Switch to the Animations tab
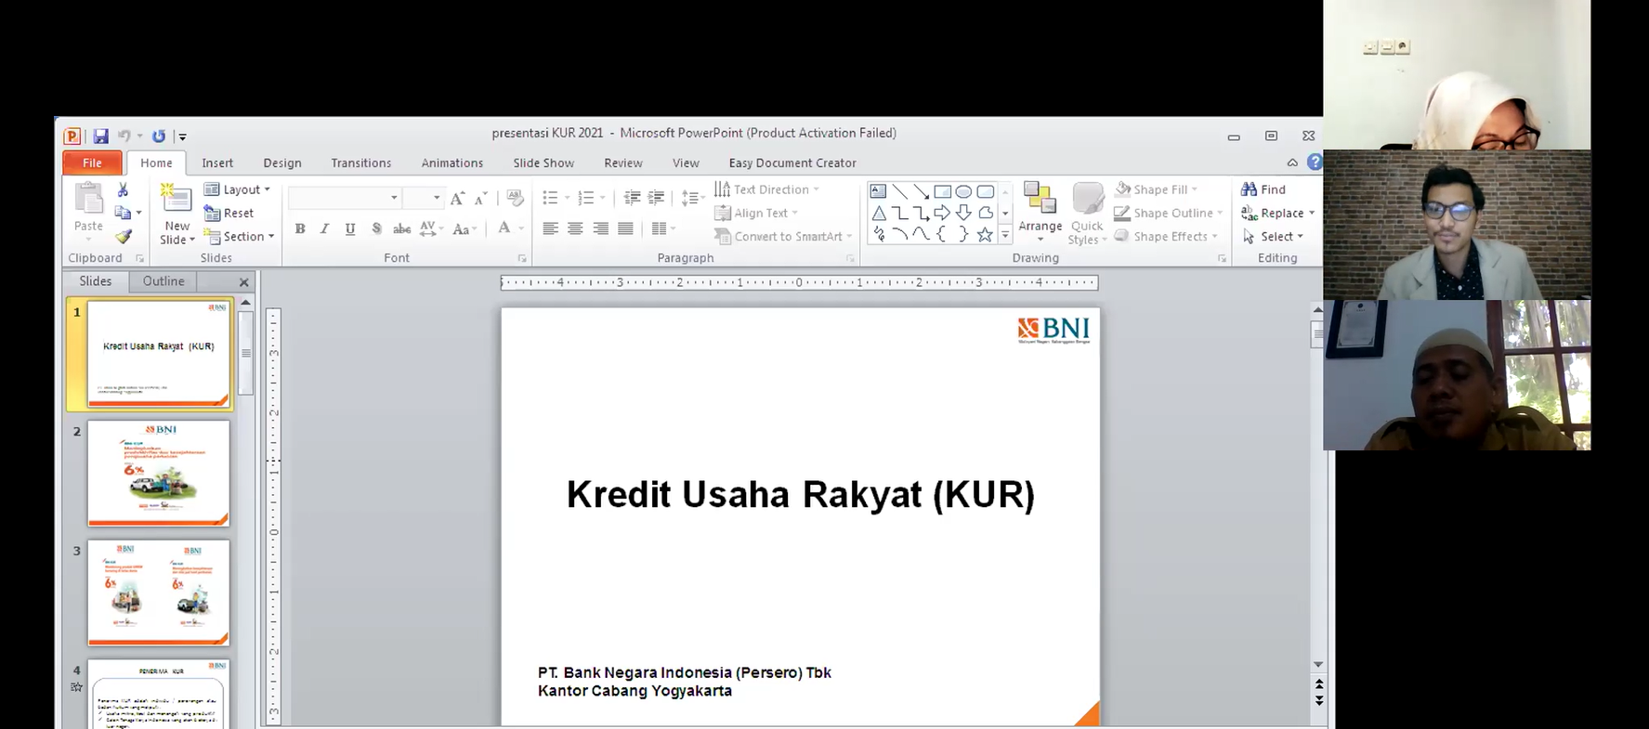Image resolution: width=1649 pixels, height=729 pixels. [452, 163]
